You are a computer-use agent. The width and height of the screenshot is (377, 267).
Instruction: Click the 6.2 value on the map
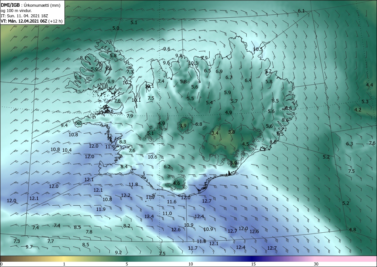(x=167, y=166)
